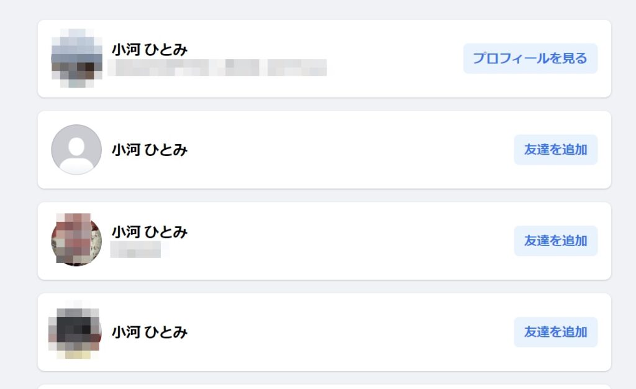The width and height of the screenshot is (636, 389).
Task: Click the blurred subtitle under the first 小河 ひとみ
Action: point(217,67)
